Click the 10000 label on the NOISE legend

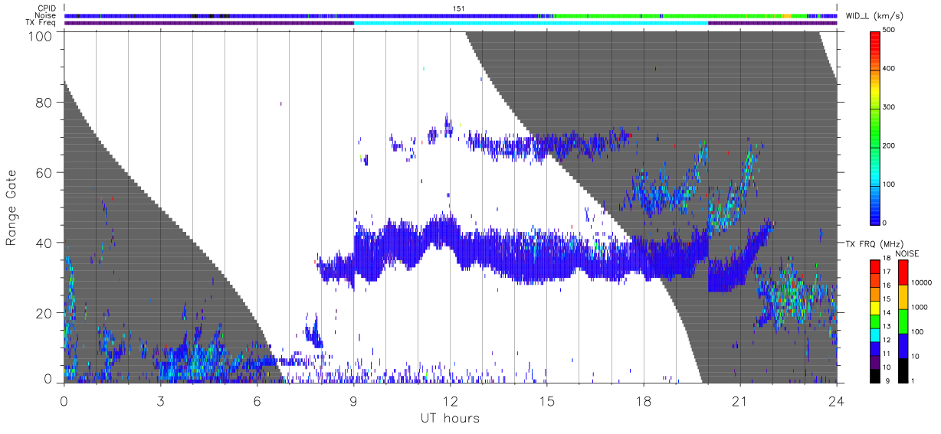click(922, 283)
